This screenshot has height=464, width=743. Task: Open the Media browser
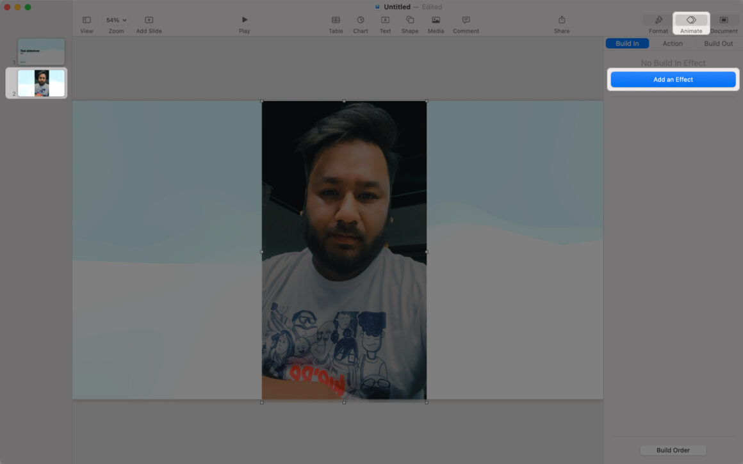click(x=436, y=24)
